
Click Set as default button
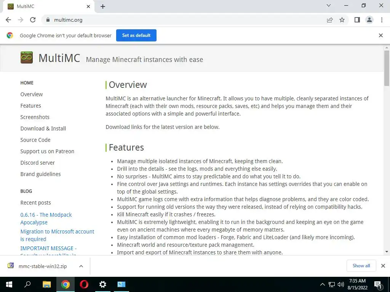tap(136, 35)
